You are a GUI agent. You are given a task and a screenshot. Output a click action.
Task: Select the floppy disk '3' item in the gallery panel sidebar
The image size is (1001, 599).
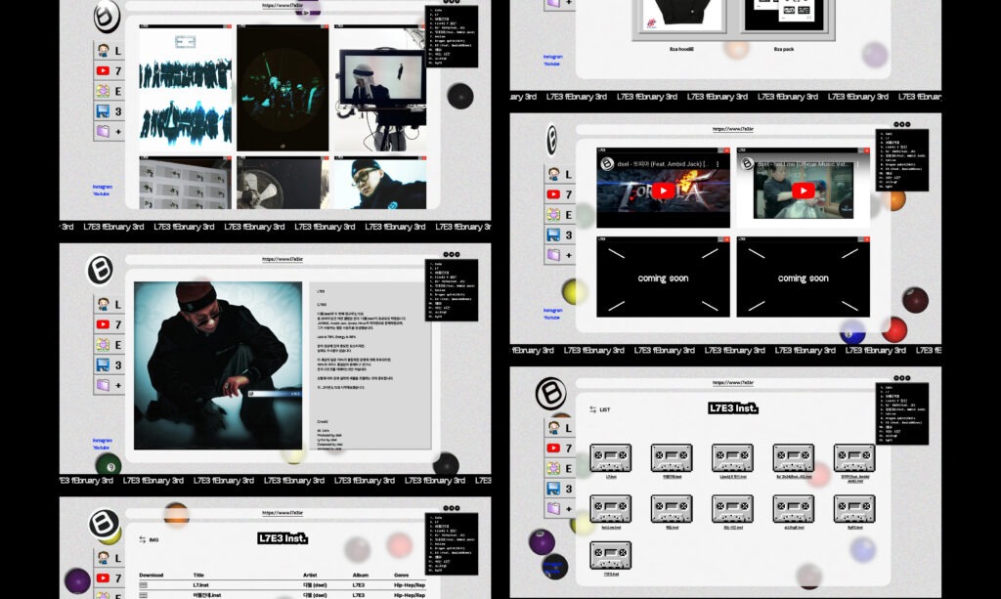(x=109, y=111)
